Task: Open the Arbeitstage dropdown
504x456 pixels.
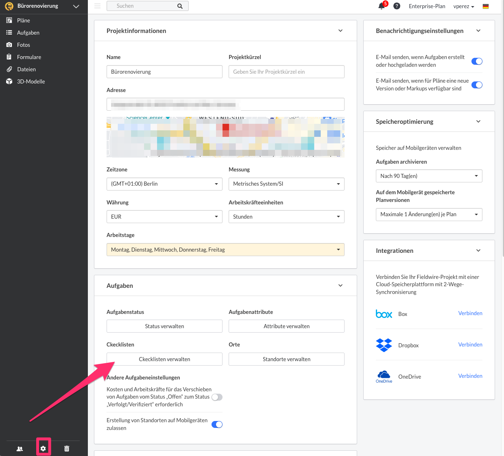Action: click(225, 250)
